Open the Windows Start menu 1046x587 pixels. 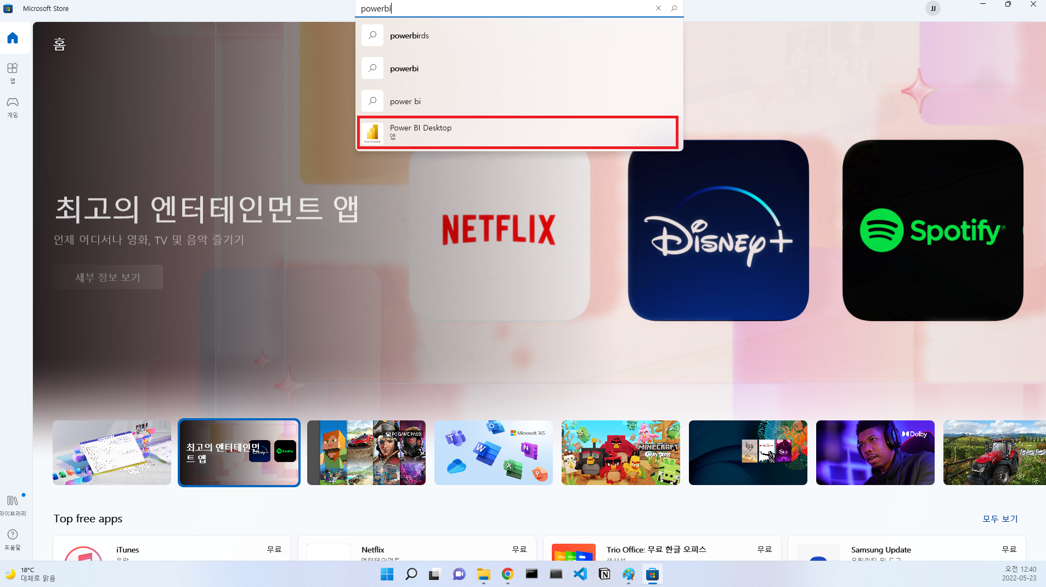point(387,574)
